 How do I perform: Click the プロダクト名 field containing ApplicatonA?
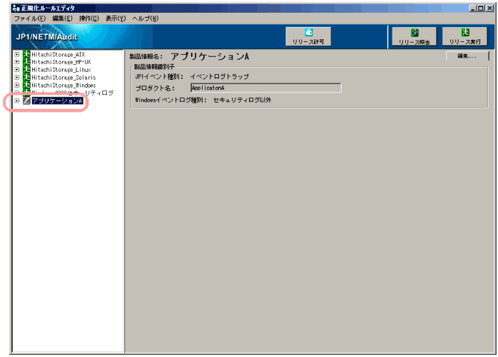(x=266, y=88)
